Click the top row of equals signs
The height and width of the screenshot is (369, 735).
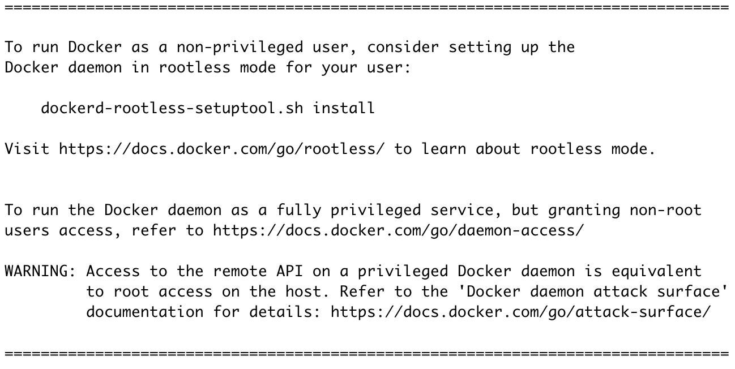point(367,7)
